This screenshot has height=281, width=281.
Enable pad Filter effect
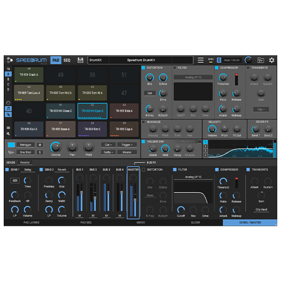click(x=175, y=68)
